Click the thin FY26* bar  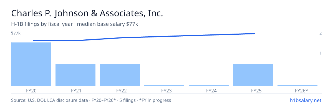pos(297,85)
